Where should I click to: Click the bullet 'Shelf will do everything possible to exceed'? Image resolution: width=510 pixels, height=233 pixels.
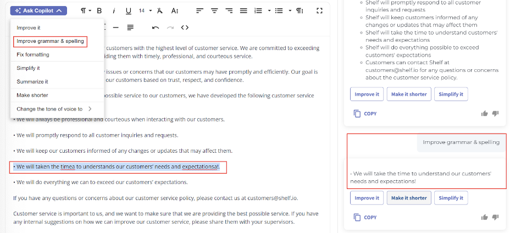(422, 51)
